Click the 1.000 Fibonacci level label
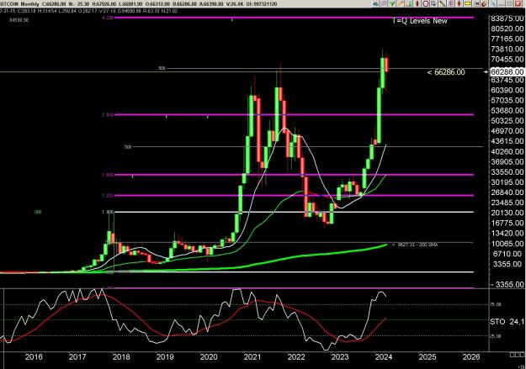This screenshot has width=526, height=369. tap(109, 212)
